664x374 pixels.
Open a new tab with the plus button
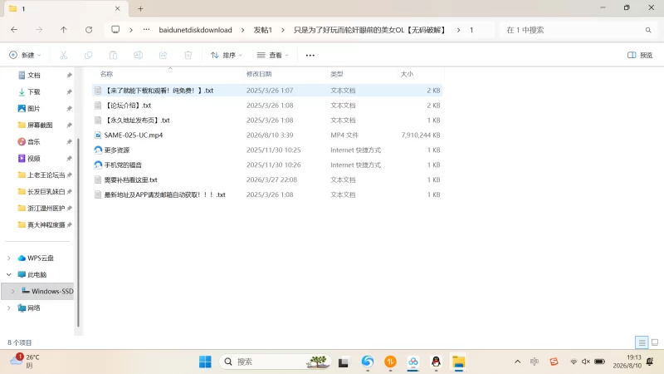pyautogui.click(x=140, y=8)
